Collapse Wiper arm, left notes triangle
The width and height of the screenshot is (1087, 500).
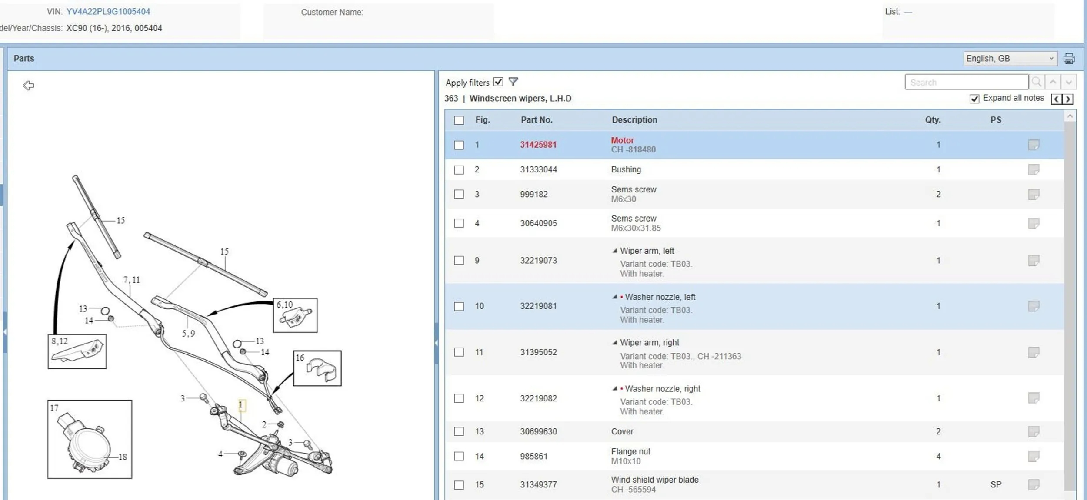coord(614,251)
